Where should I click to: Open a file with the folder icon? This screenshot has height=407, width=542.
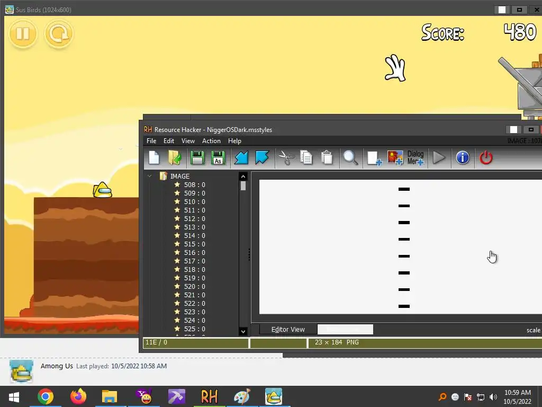(175, 158)
